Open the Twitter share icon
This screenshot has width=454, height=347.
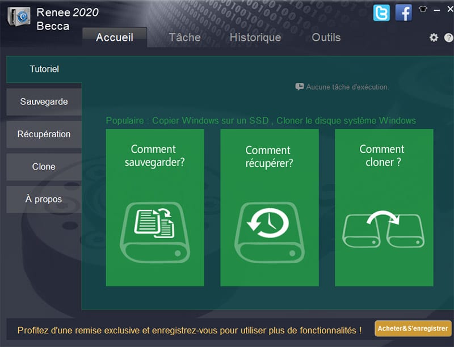click(x=381, y=12)
